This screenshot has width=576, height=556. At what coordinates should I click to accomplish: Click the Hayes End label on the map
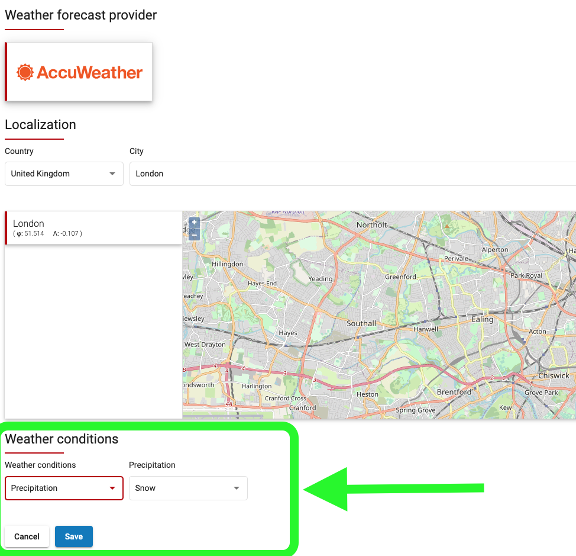262,283
